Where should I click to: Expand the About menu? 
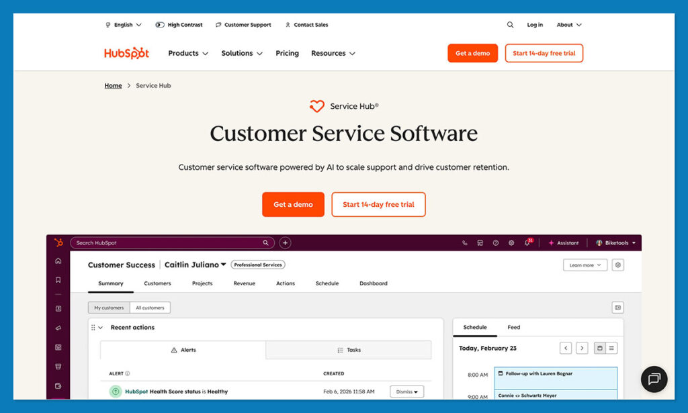point(569,25)
